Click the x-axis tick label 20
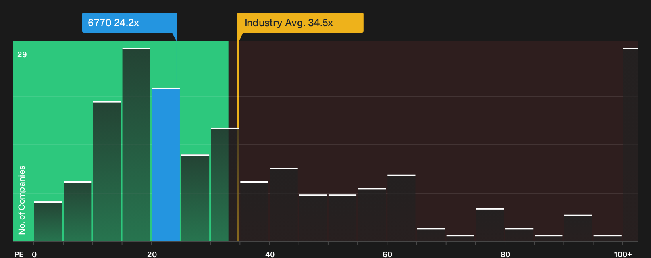 click(x=152, y=254)
